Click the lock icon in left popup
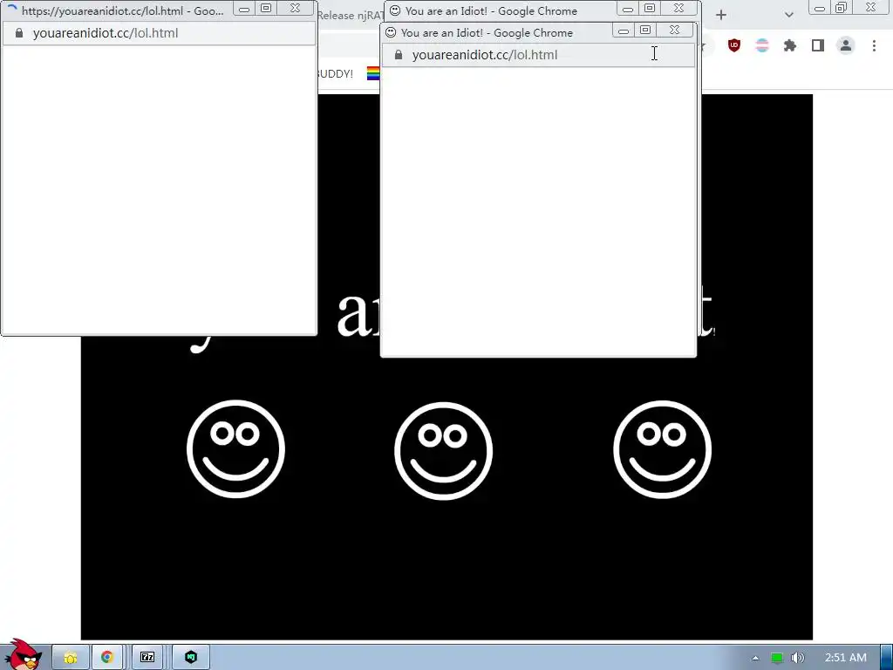 coord(19,33)
